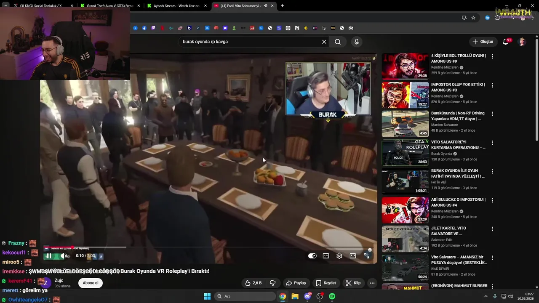Open a new browser tab
Screen dimensions: 539x303
click(282, 6)
